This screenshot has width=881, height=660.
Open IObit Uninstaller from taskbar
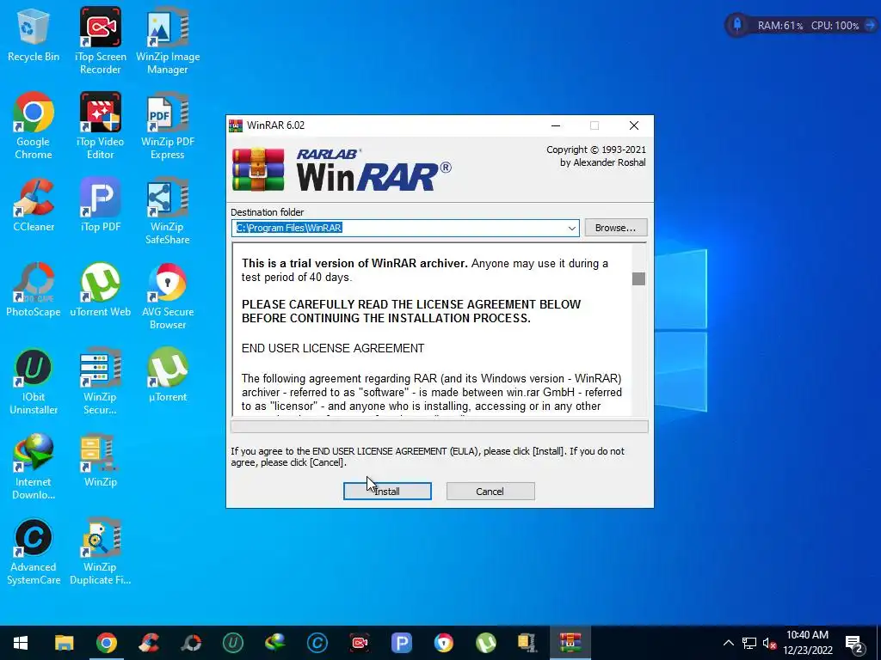coord(232,643)
